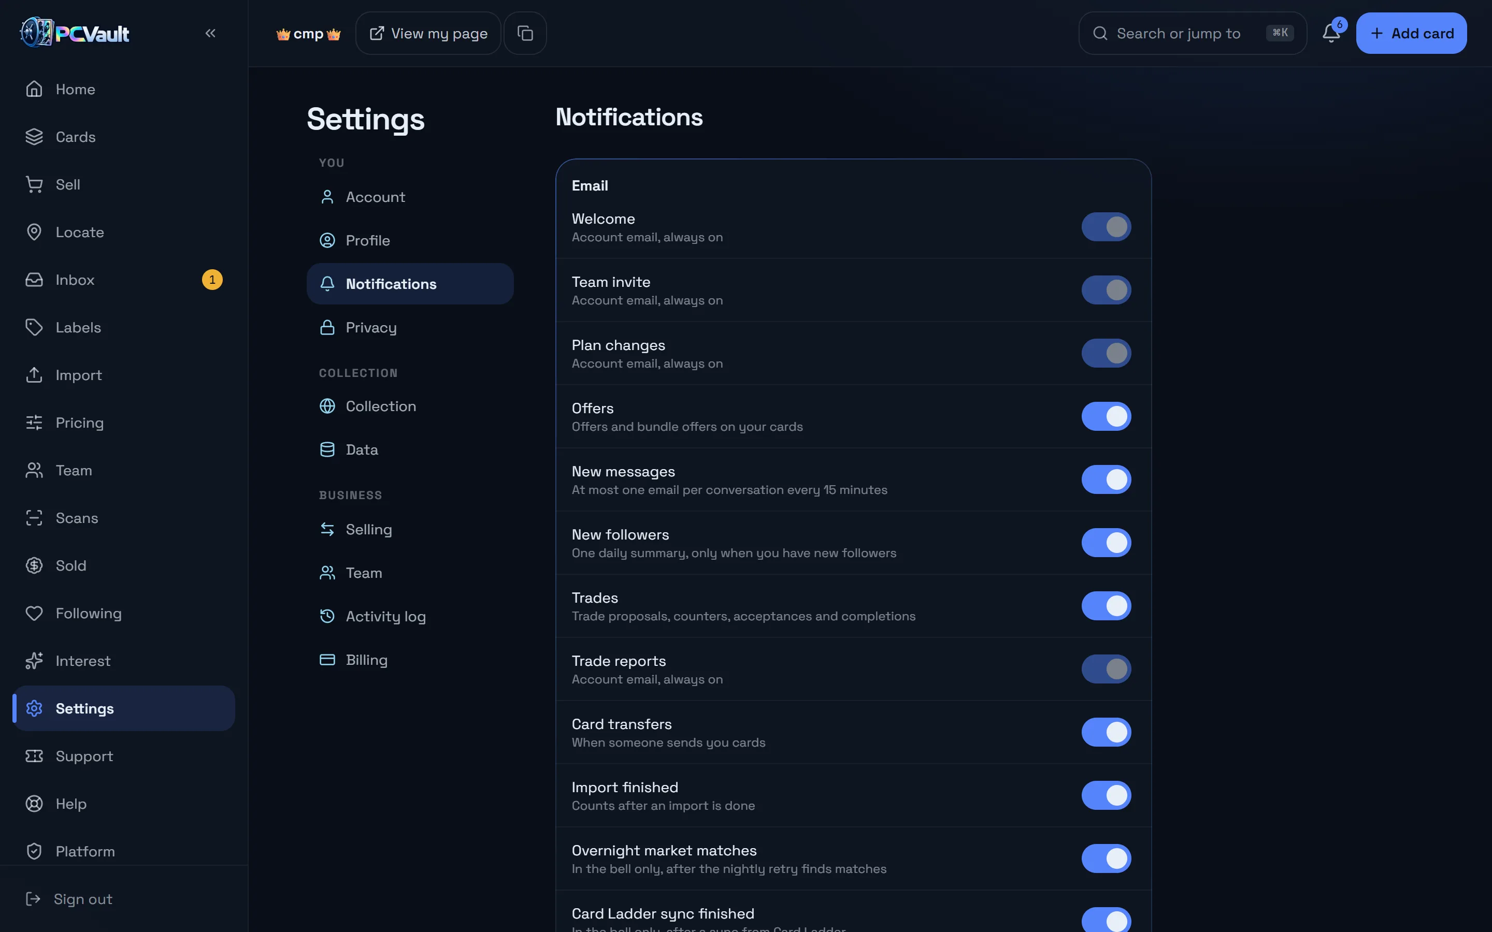1492x932 pixels.
Task: Click the Locate pin icon in the sidebar
Action: coord(34,232)
